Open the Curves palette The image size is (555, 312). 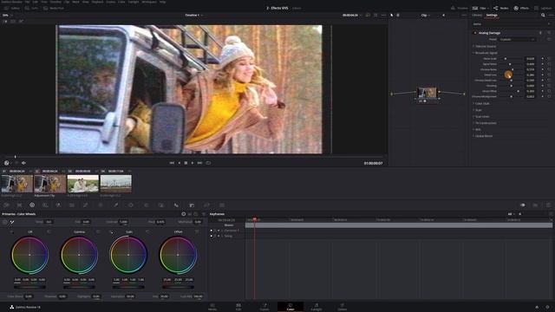(85, 205)
